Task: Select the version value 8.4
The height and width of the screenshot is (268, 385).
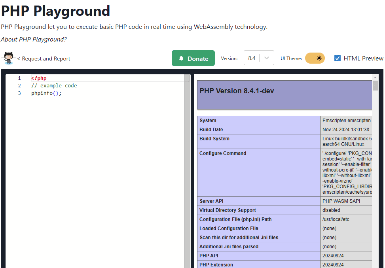Action: point(252,58)
